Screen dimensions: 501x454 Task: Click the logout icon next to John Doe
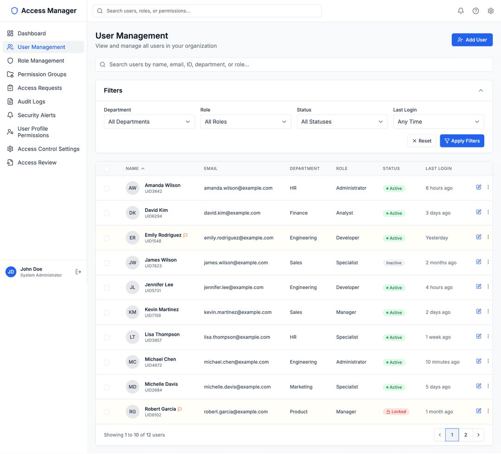[x=77, y=272]
